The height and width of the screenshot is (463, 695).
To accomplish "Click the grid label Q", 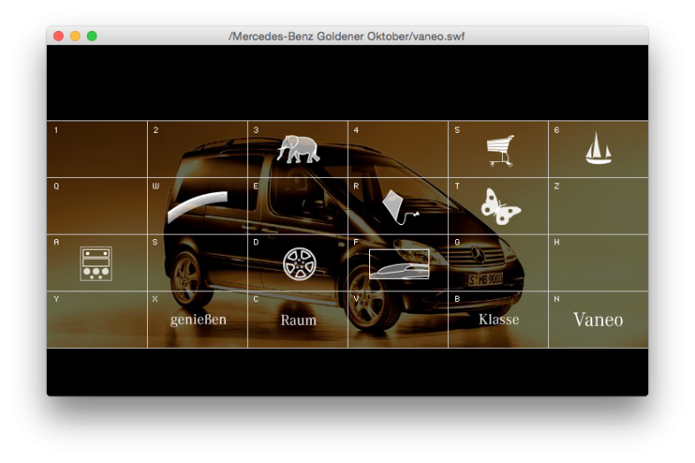I will [x=57, y=187].
